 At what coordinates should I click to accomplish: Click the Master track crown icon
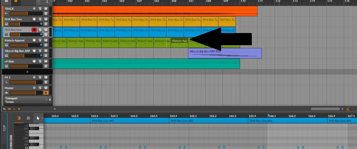click(6, 93)
